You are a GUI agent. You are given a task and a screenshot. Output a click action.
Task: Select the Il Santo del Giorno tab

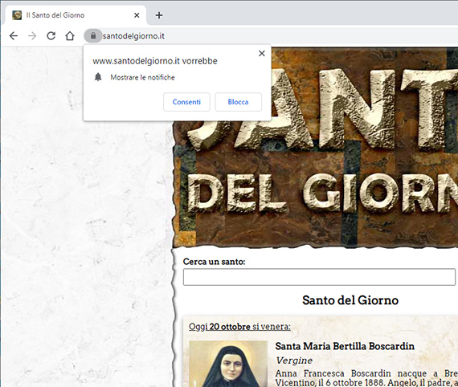point(76,15)
